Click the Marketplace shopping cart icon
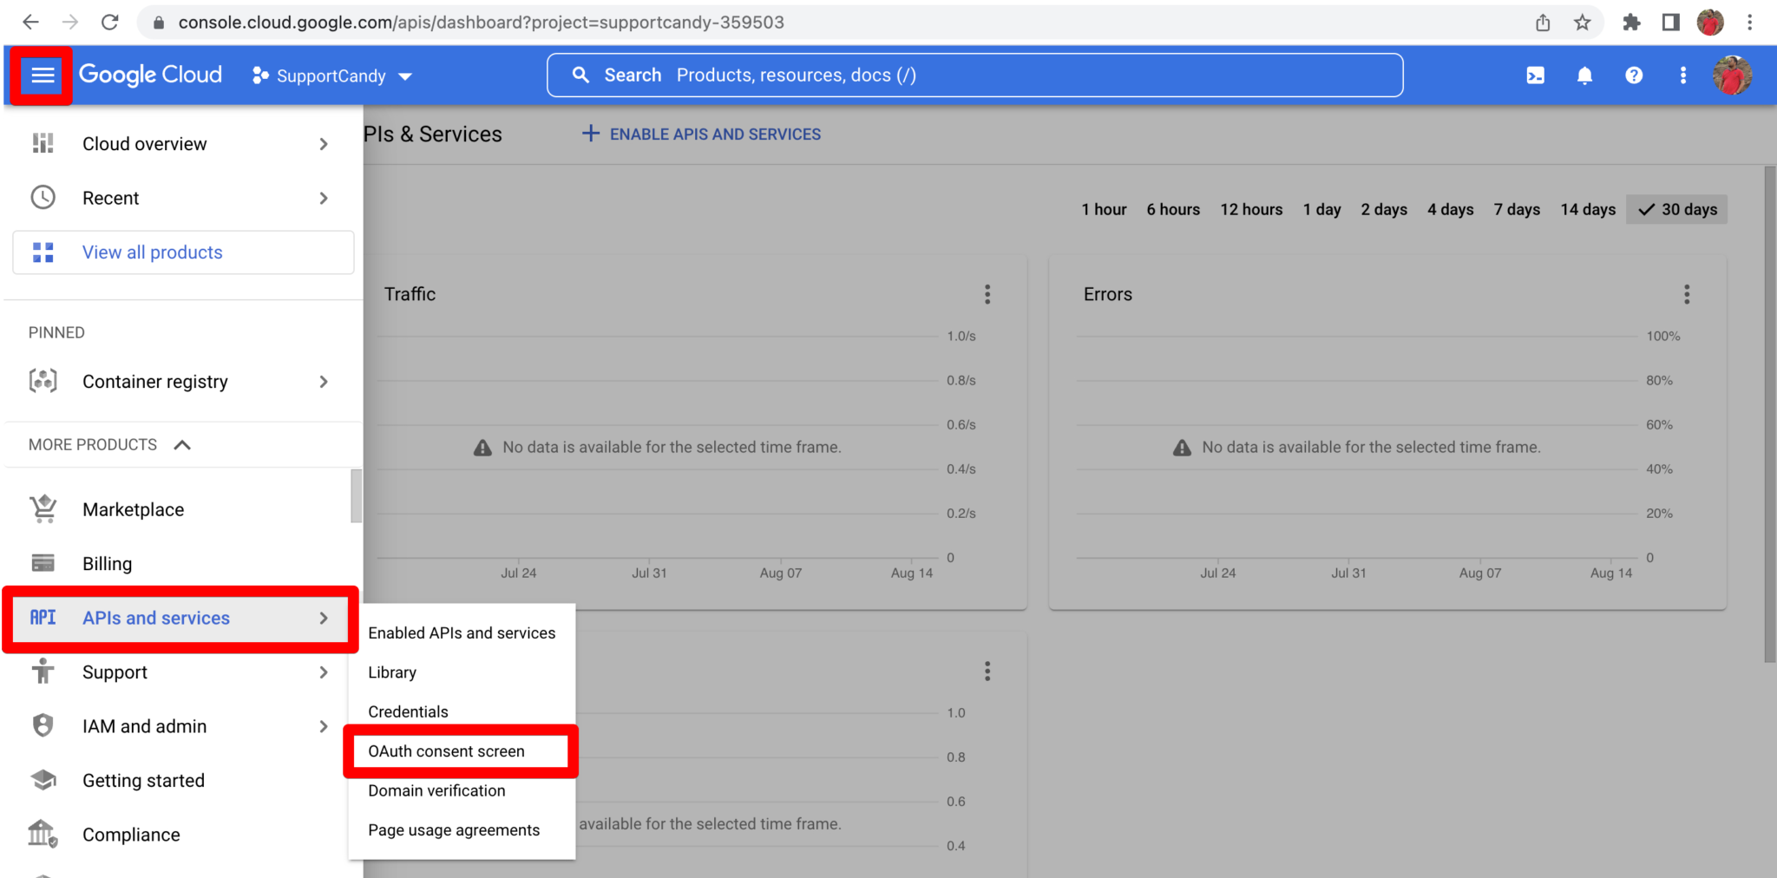The image size is (1777, 878). (x=43, y=509)
